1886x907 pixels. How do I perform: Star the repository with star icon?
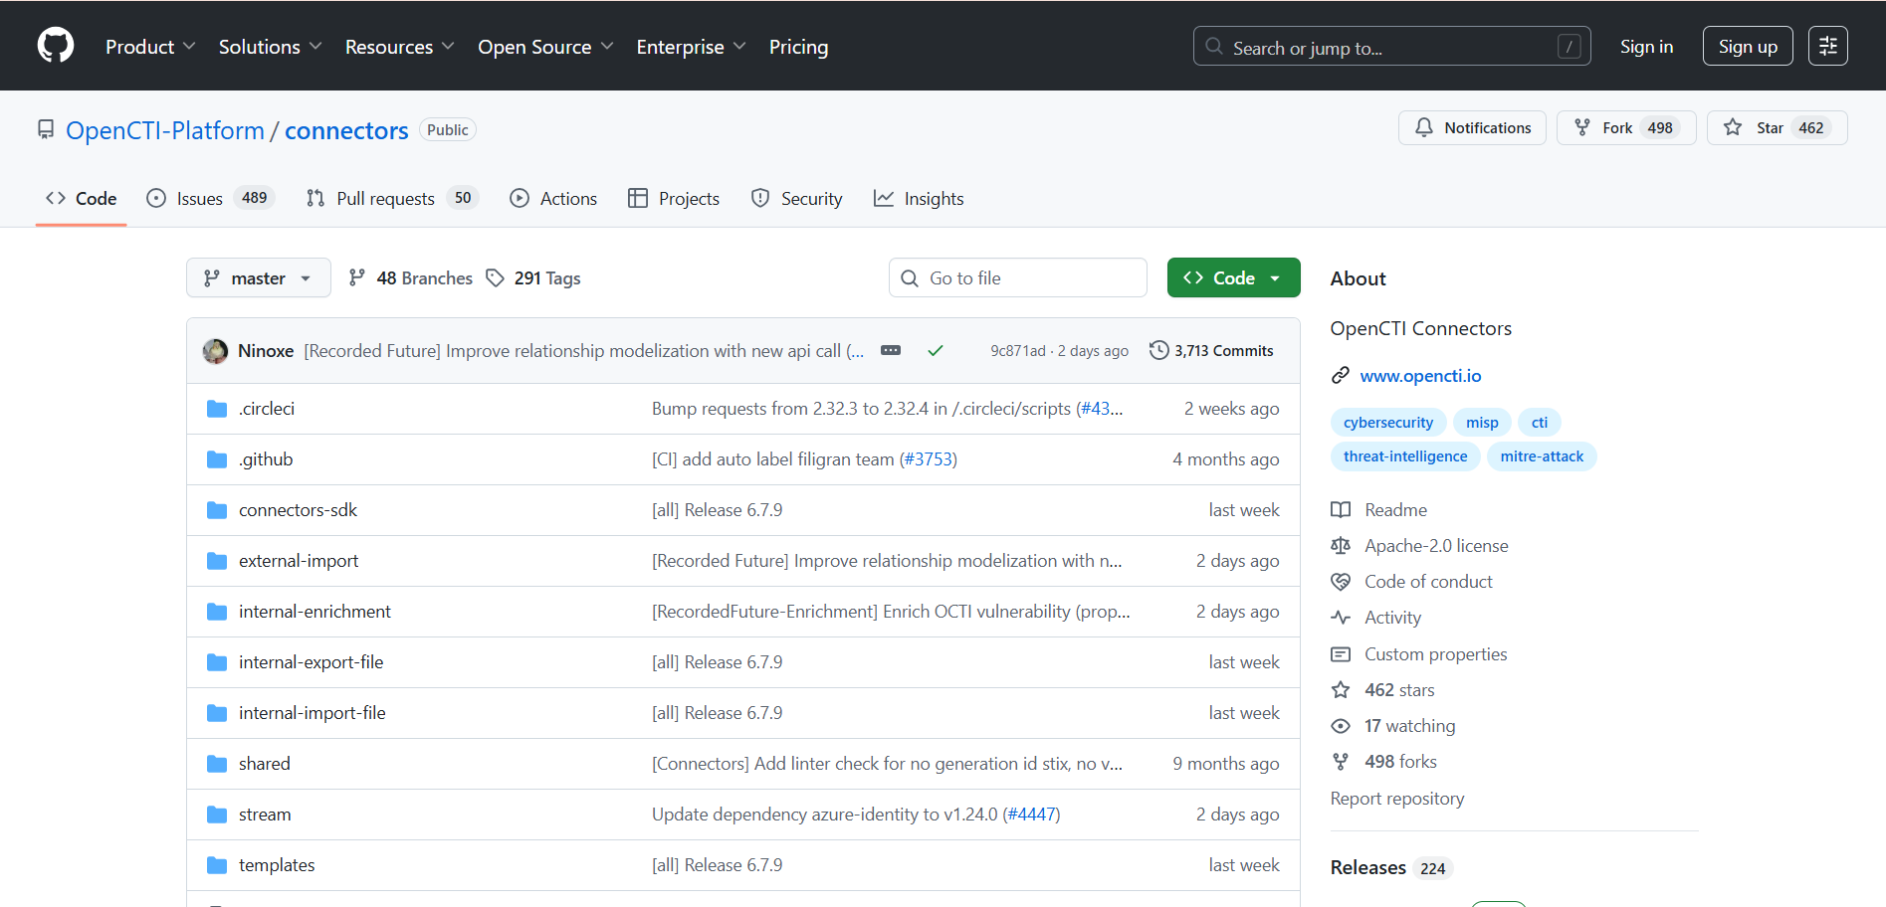(x=1733, y=127)
